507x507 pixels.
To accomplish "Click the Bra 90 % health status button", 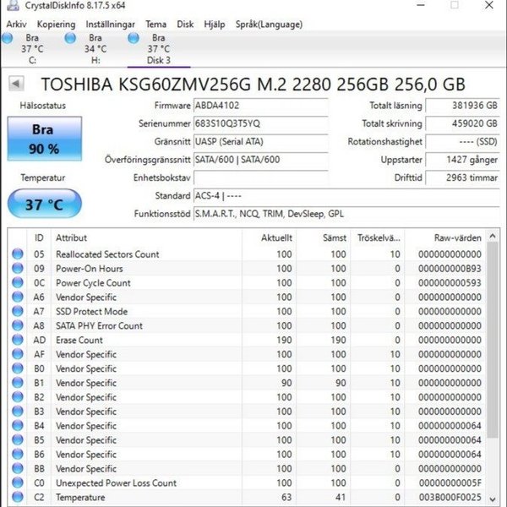I will point(44,139).
